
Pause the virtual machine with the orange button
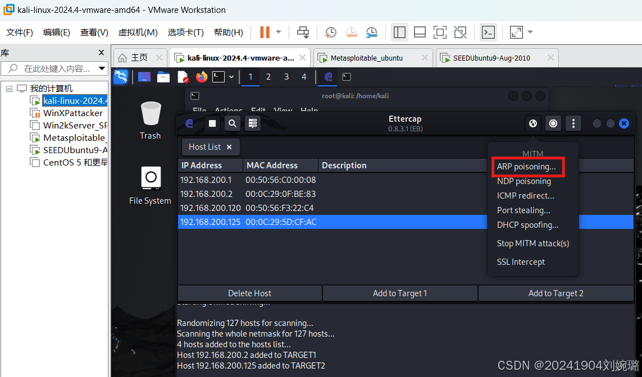(x=265, y=32)
